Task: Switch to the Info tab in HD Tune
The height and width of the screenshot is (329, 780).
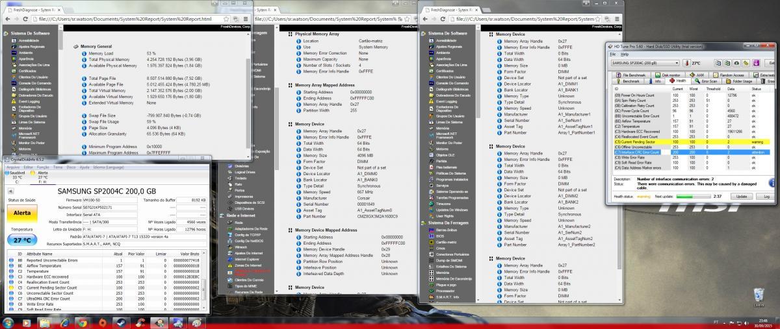Action: [655, 81]
